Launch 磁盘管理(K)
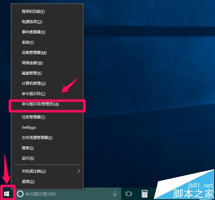215x200 pixels. pos(47,73)
